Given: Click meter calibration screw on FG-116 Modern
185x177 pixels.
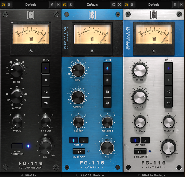Looking at the screenshot, I should (x=92, y=51).
